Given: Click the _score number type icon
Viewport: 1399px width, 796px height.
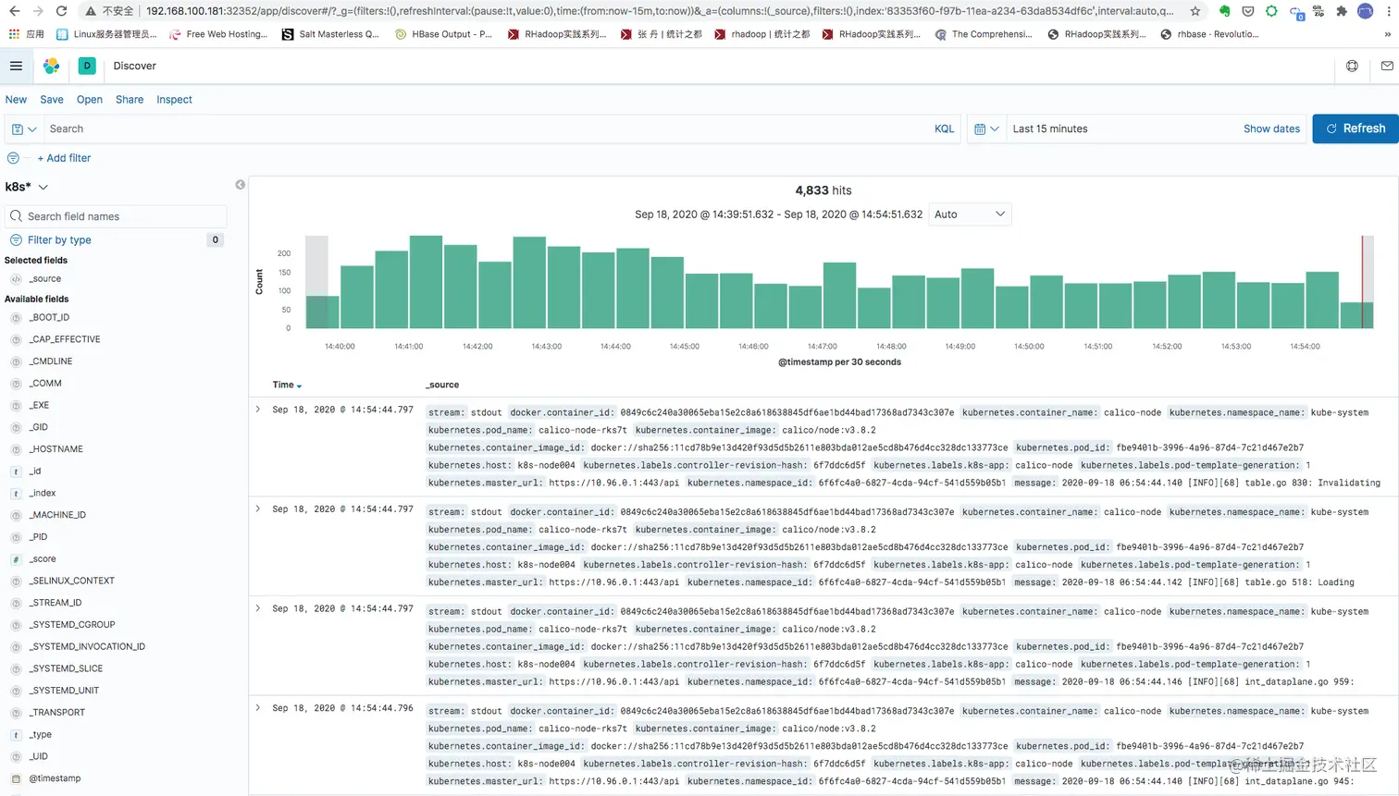Looking at the screenshot, I should (x=16, y=559).
